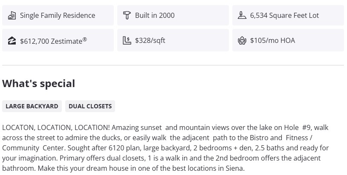The image size is (347, 175).
Task: Click the $105/mo HOA label
Action: pyautogui.click(x=272, y=41)
